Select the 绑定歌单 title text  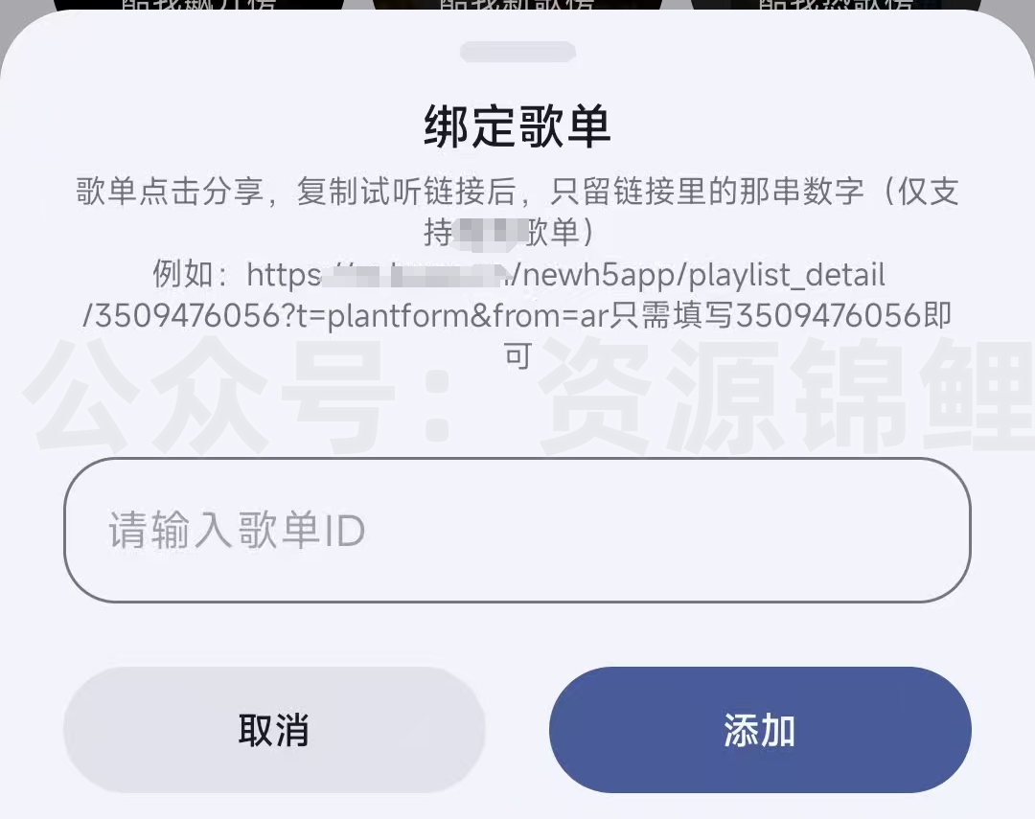coord(517,126)
